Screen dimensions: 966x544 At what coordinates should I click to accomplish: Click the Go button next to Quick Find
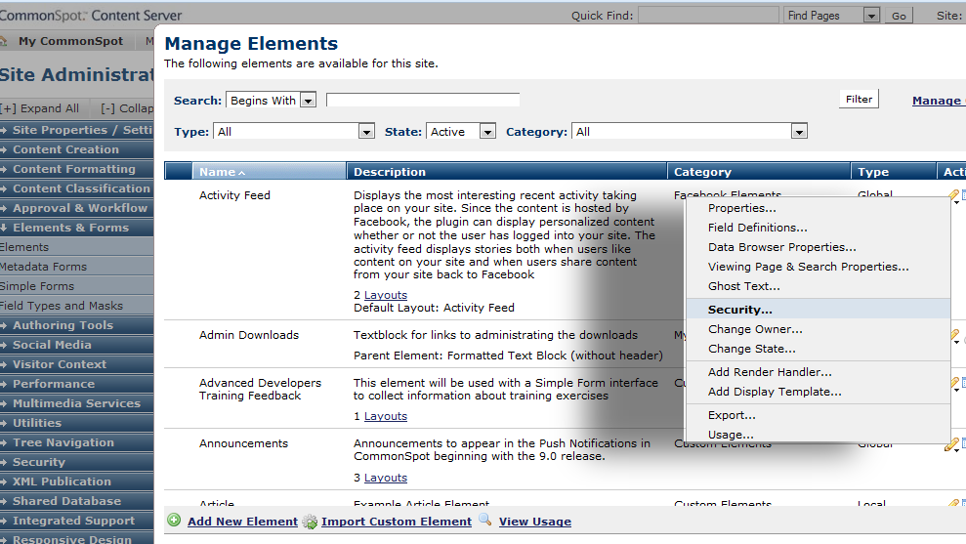tap(899, 16)
